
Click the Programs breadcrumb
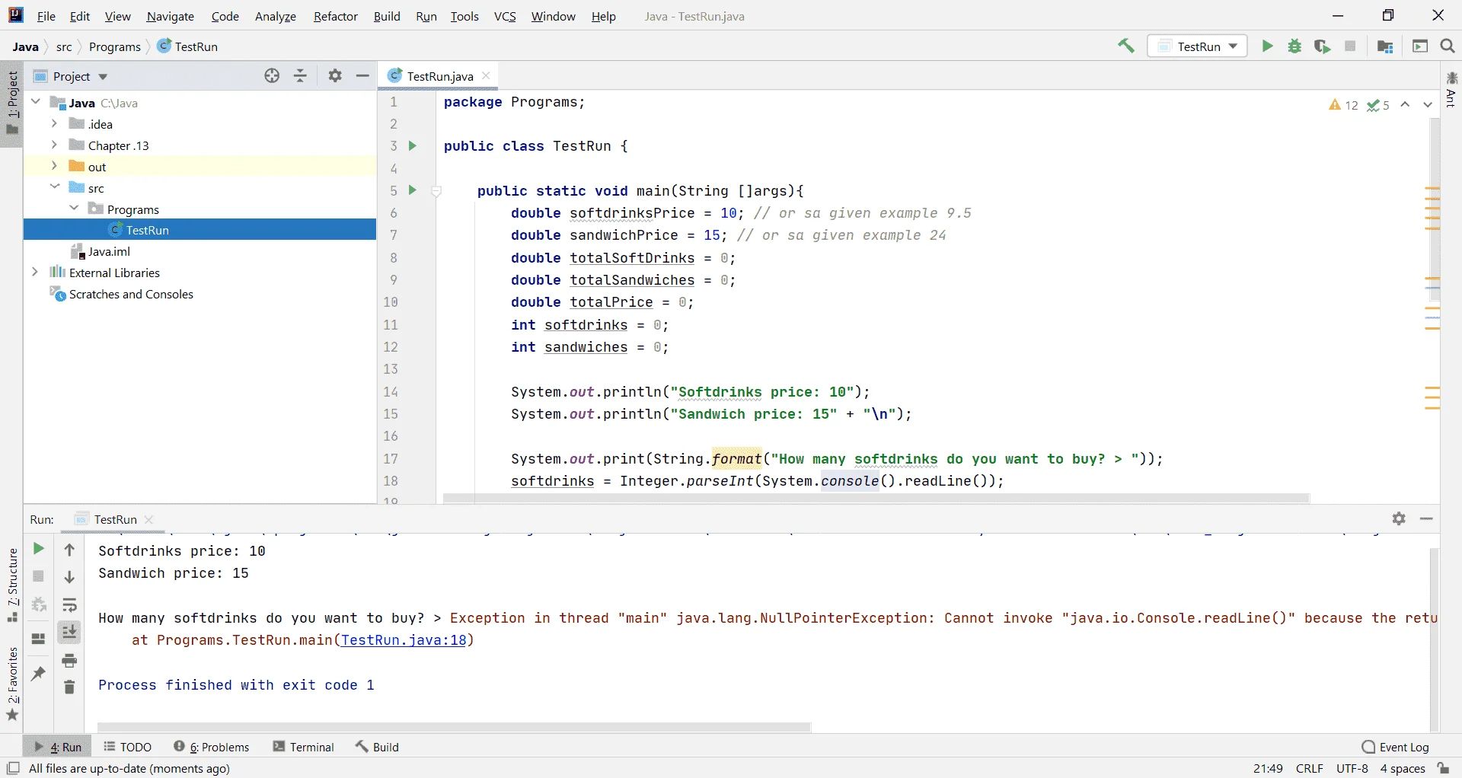(x=115, y=46)
